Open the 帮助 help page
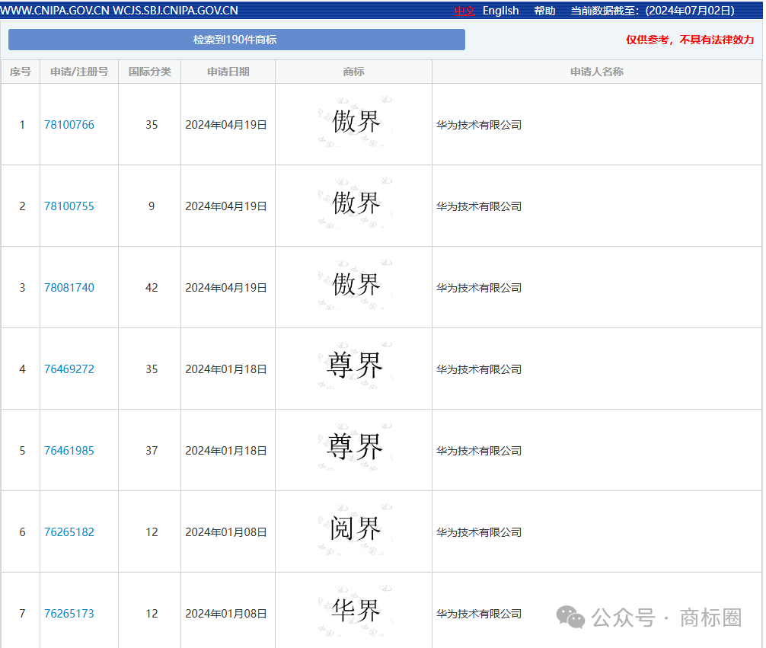The height and width of the screenshot is (648, 766). pos(544,11)
